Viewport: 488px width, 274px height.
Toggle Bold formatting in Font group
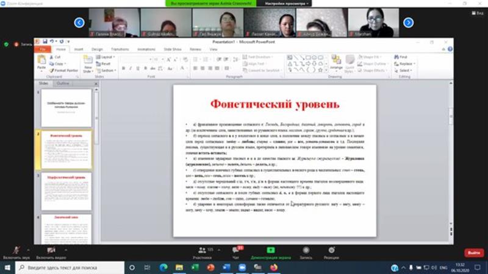124,69
